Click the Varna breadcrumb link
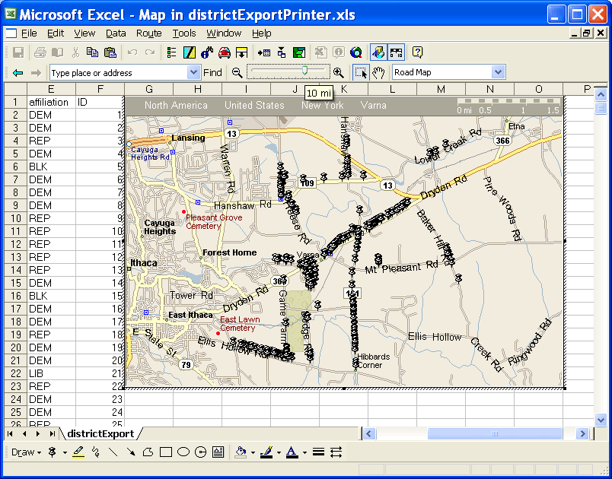This screenshot has width=612, height=479. click(374, 105)
